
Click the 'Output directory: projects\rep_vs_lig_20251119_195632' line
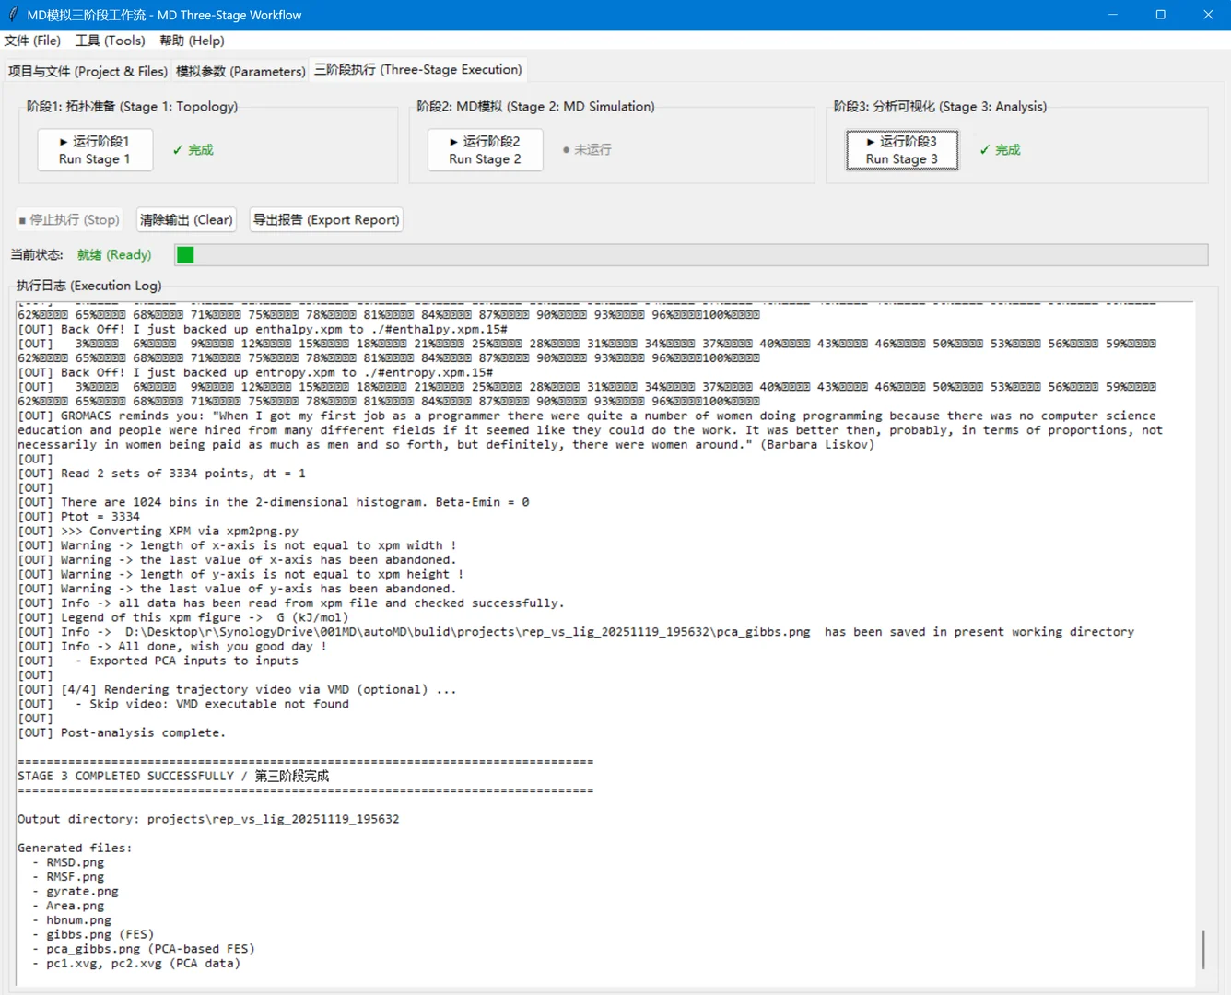click(208, 819)
